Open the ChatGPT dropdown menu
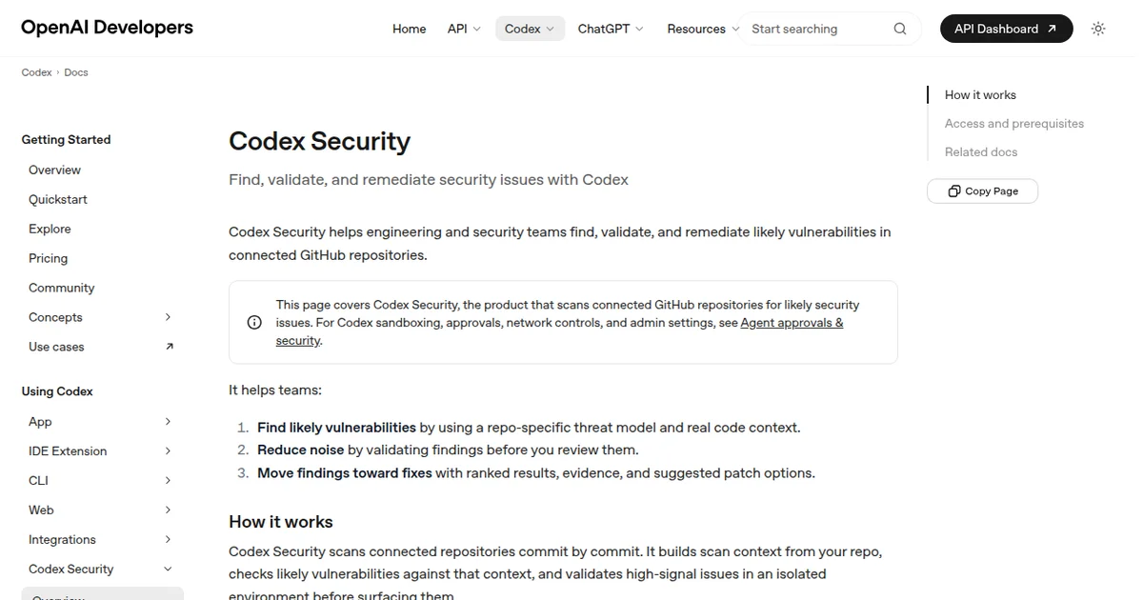 pos(609,29)
